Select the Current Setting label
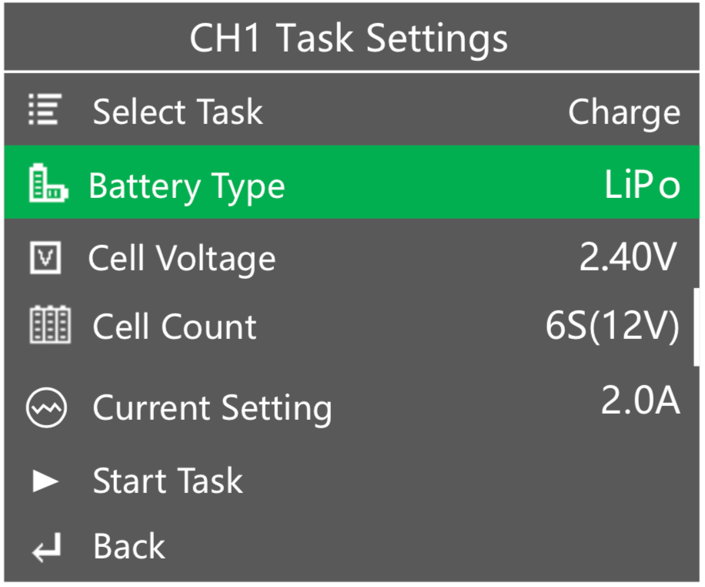 212,408
